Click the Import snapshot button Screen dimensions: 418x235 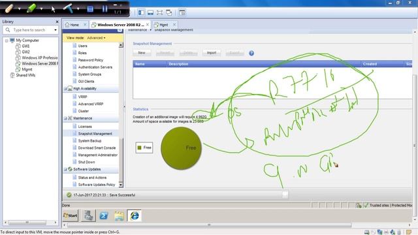pyautogui.click(x=212, y=53)
